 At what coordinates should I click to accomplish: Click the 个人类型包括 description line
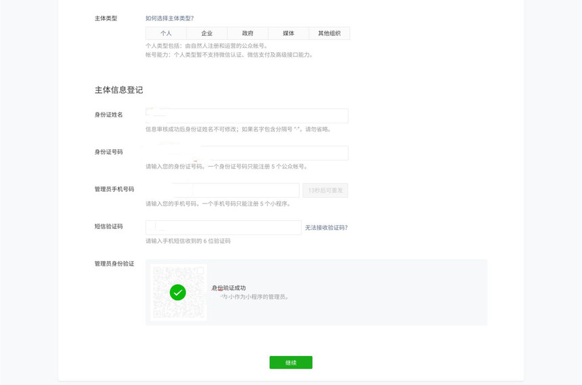[x=206, y=45]
